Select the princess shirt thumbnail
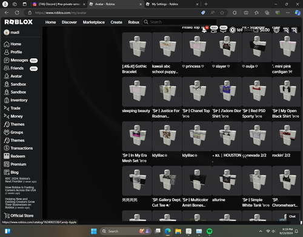Image resolution: width=303 pixels, height=237 pixels. coord(197,47)
